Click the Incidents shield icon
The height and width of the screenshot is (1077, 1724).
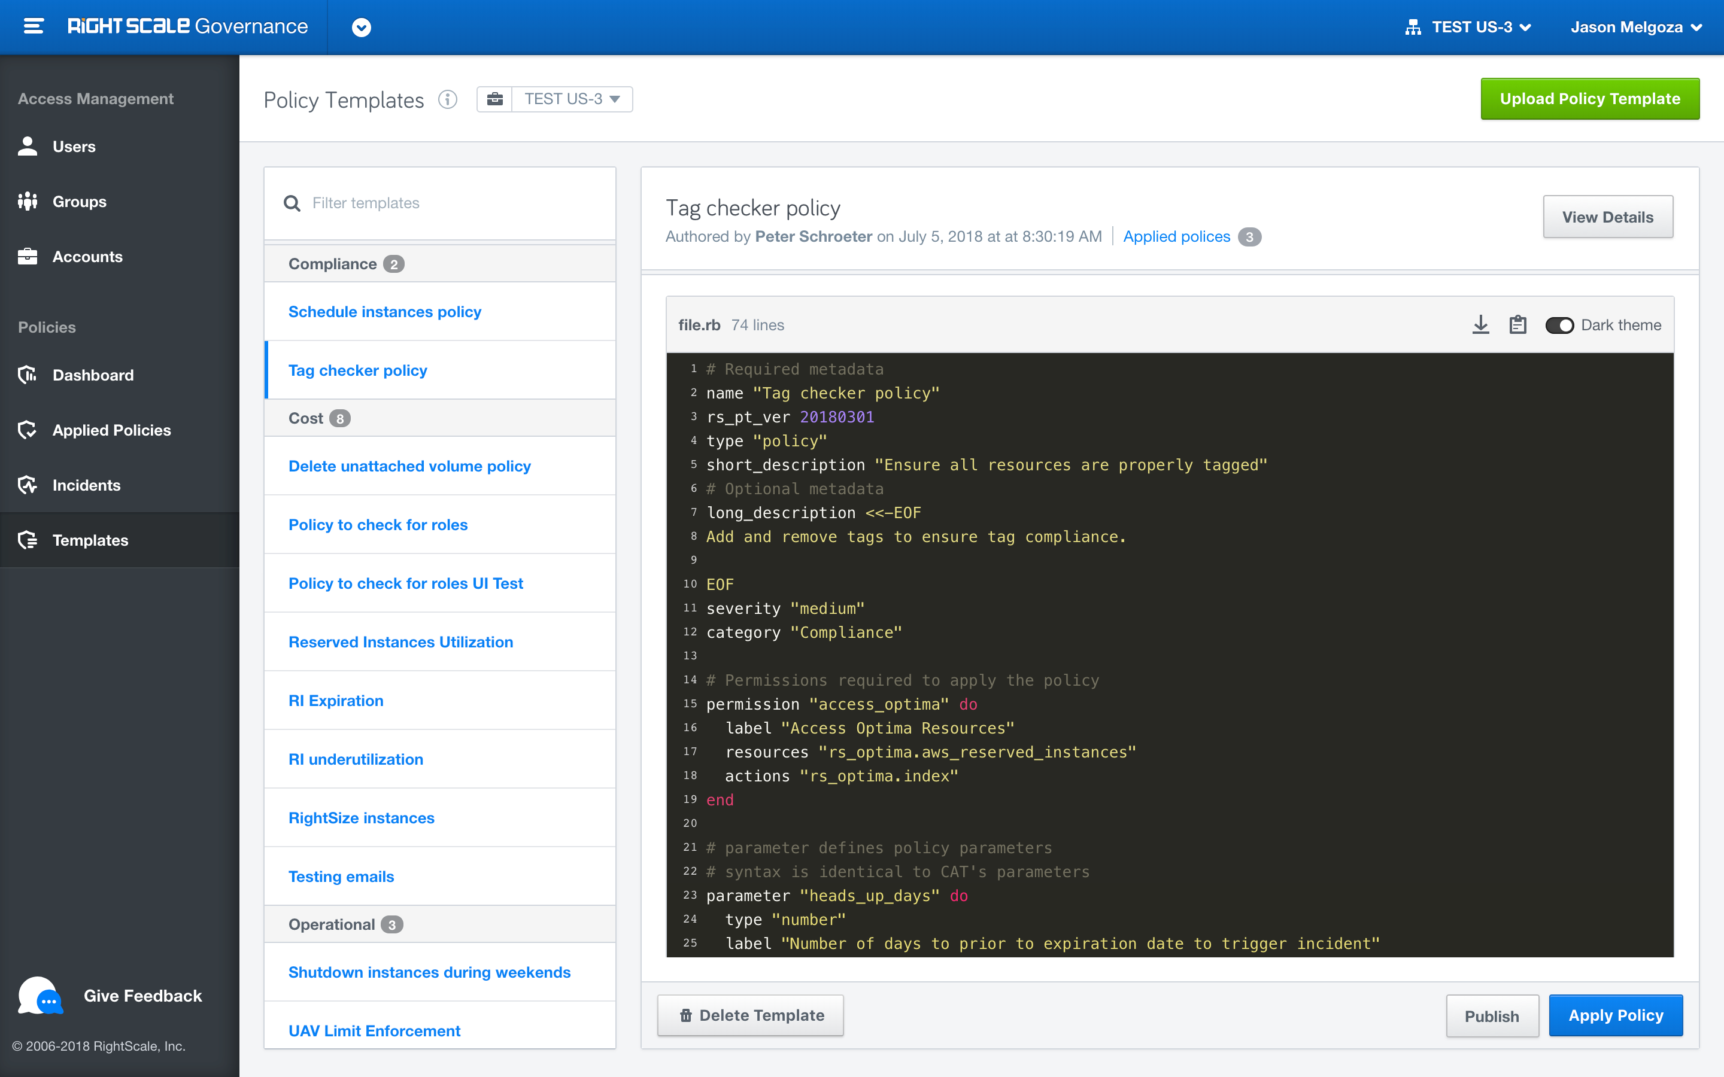point(28,485)
